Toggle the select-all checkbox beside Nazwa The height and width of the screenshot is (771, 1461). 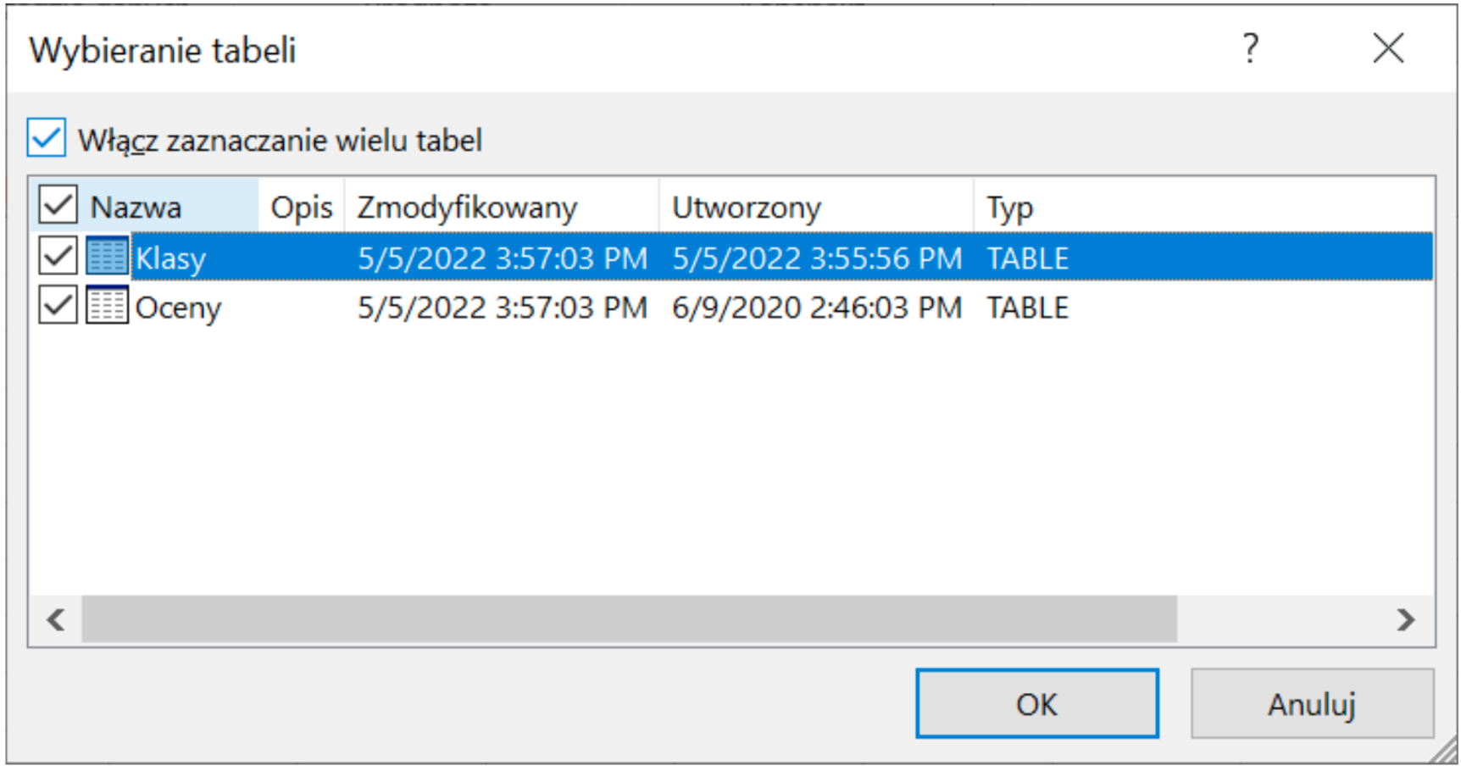(58, 206)
